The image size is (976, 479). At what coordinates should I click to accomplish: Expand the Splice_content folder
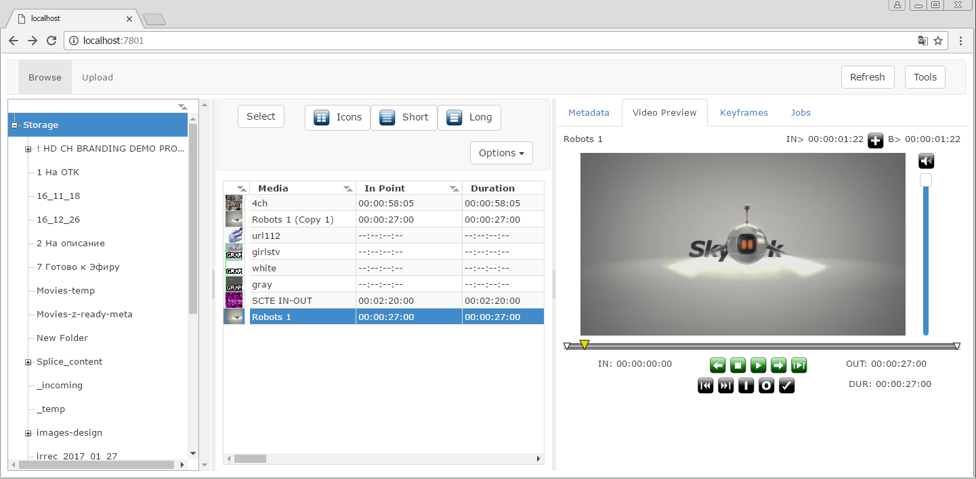tap(28, 362)
